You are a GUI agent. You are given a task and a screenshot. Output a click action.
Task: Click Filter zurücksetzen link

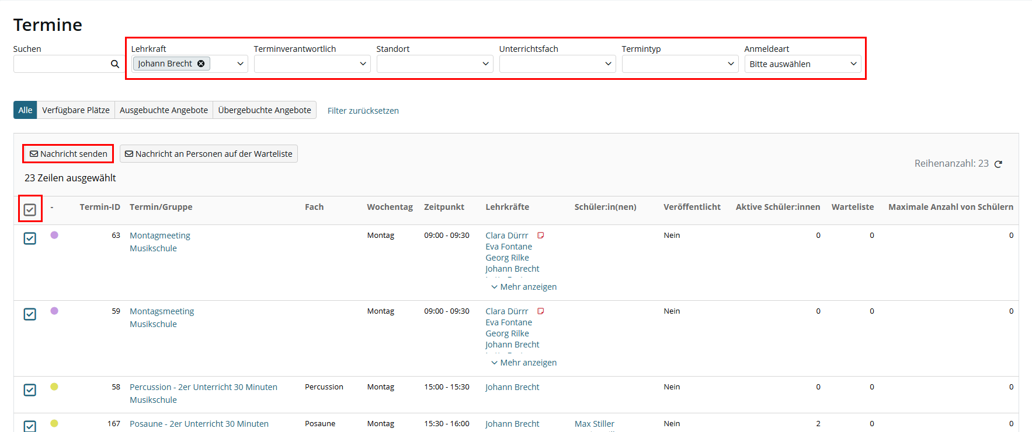point(363,111)
